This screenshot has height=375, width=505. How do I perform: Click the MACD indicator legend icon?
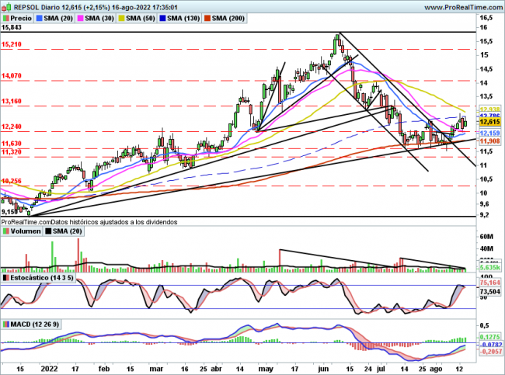click(x=5, y=324)
